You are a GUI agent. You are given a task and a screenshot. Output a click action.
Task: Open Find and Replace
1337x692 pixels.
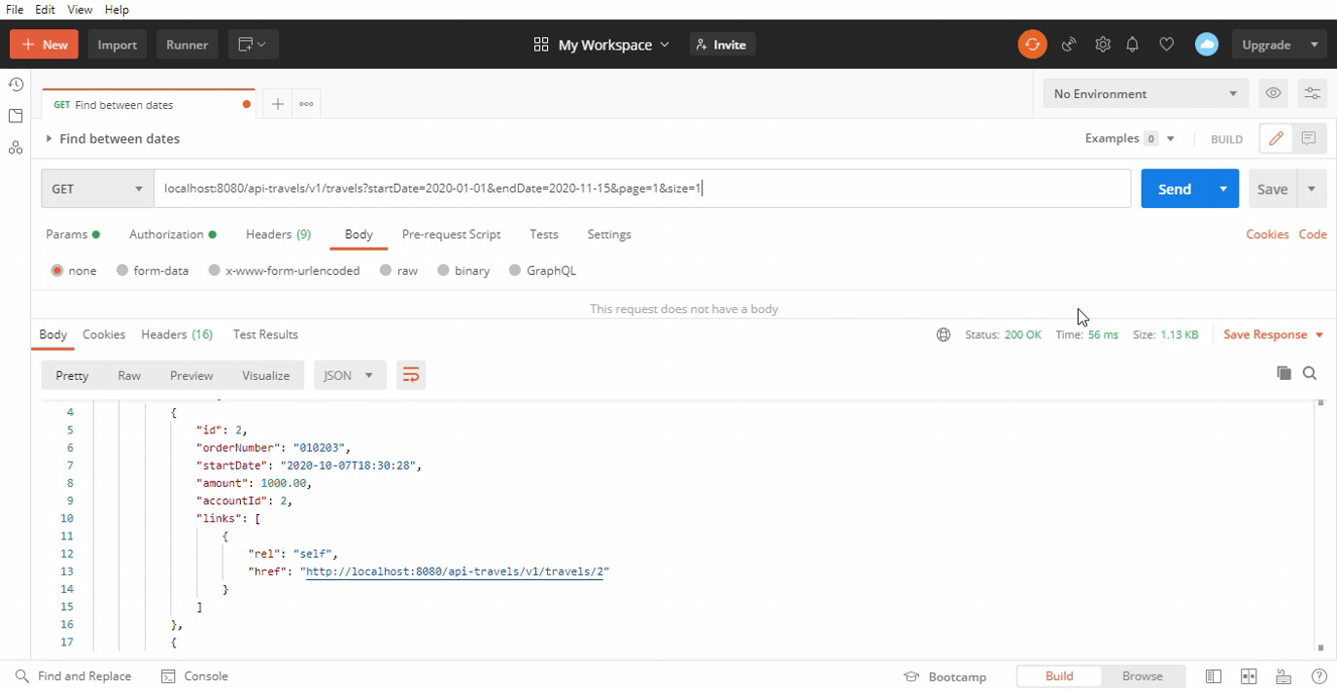click(x=73, y=676)
